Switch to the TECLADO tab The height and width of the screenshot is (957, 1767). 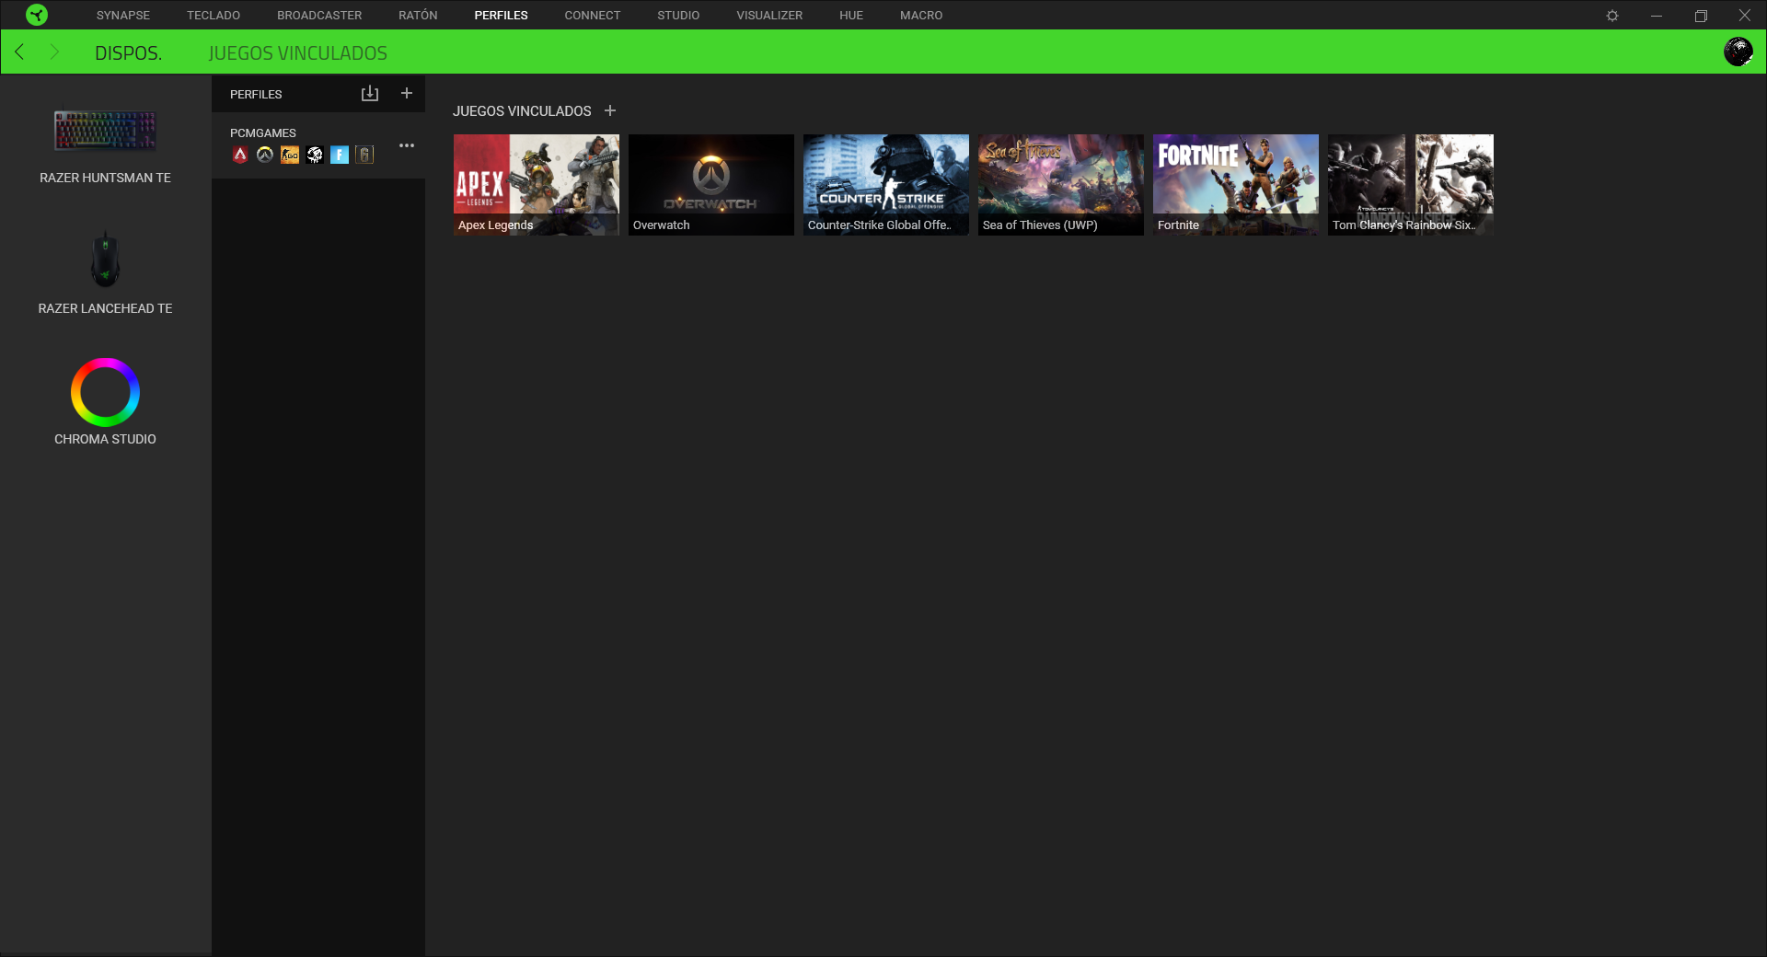point(214,16)
